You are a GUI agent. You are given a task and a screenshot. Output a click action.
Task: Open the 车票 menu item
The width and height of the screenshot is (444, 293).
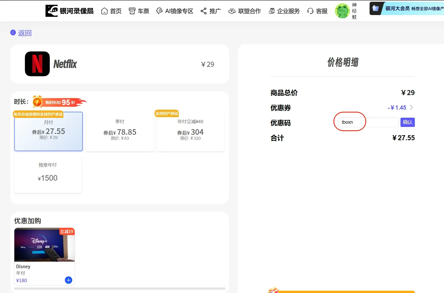(x=139, y=11)
